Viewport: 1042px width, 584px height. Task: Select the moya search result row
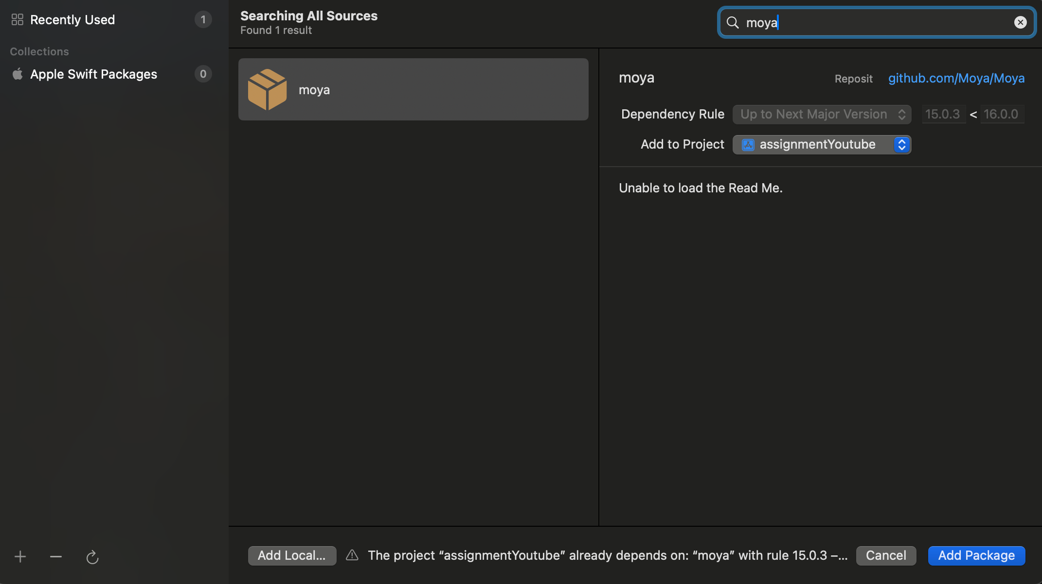tap(413, 90)
